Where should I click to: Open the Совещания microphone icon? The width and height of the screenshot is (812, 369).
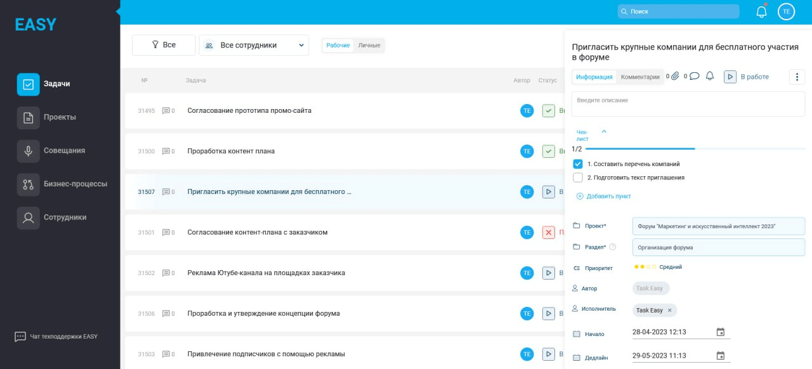28,151
